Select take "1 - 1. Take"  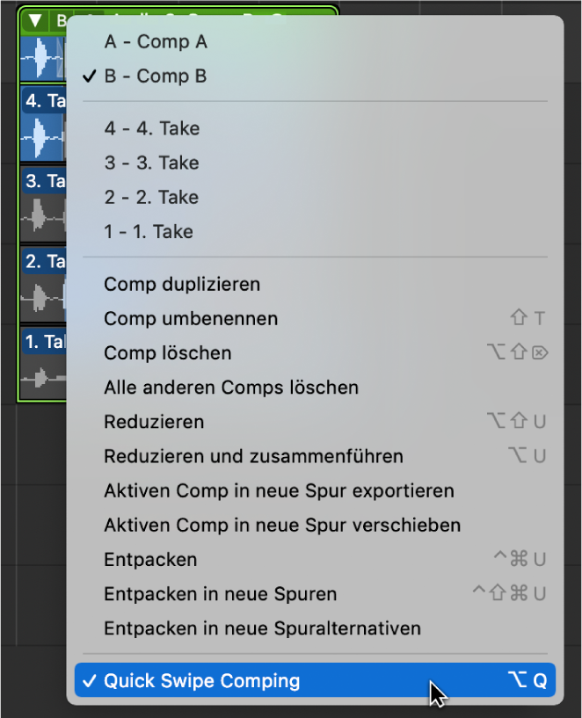coord(151,231)
